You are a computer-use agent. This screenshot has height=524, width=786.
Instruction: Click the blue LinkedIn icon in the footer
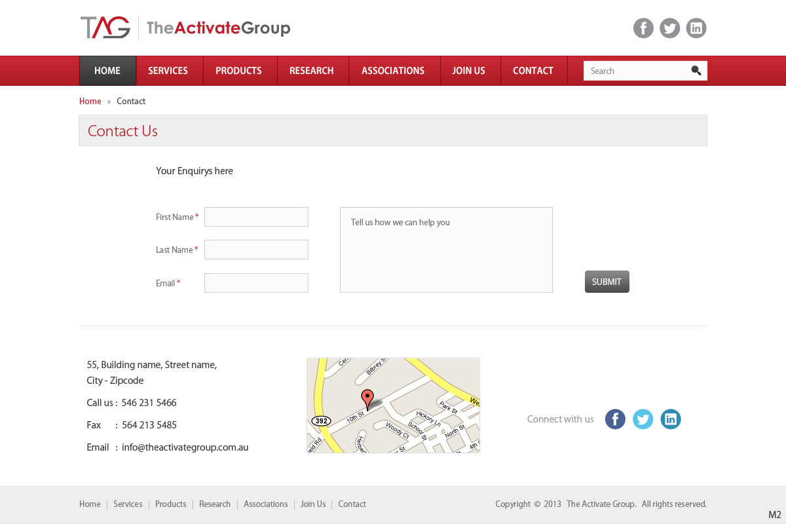pyautogui.click(x=671, y=419)
